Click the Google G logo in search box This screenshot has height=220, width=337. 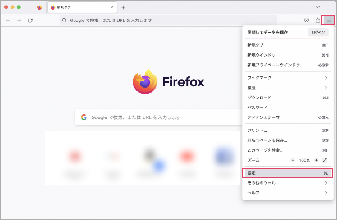click(84, 117)
